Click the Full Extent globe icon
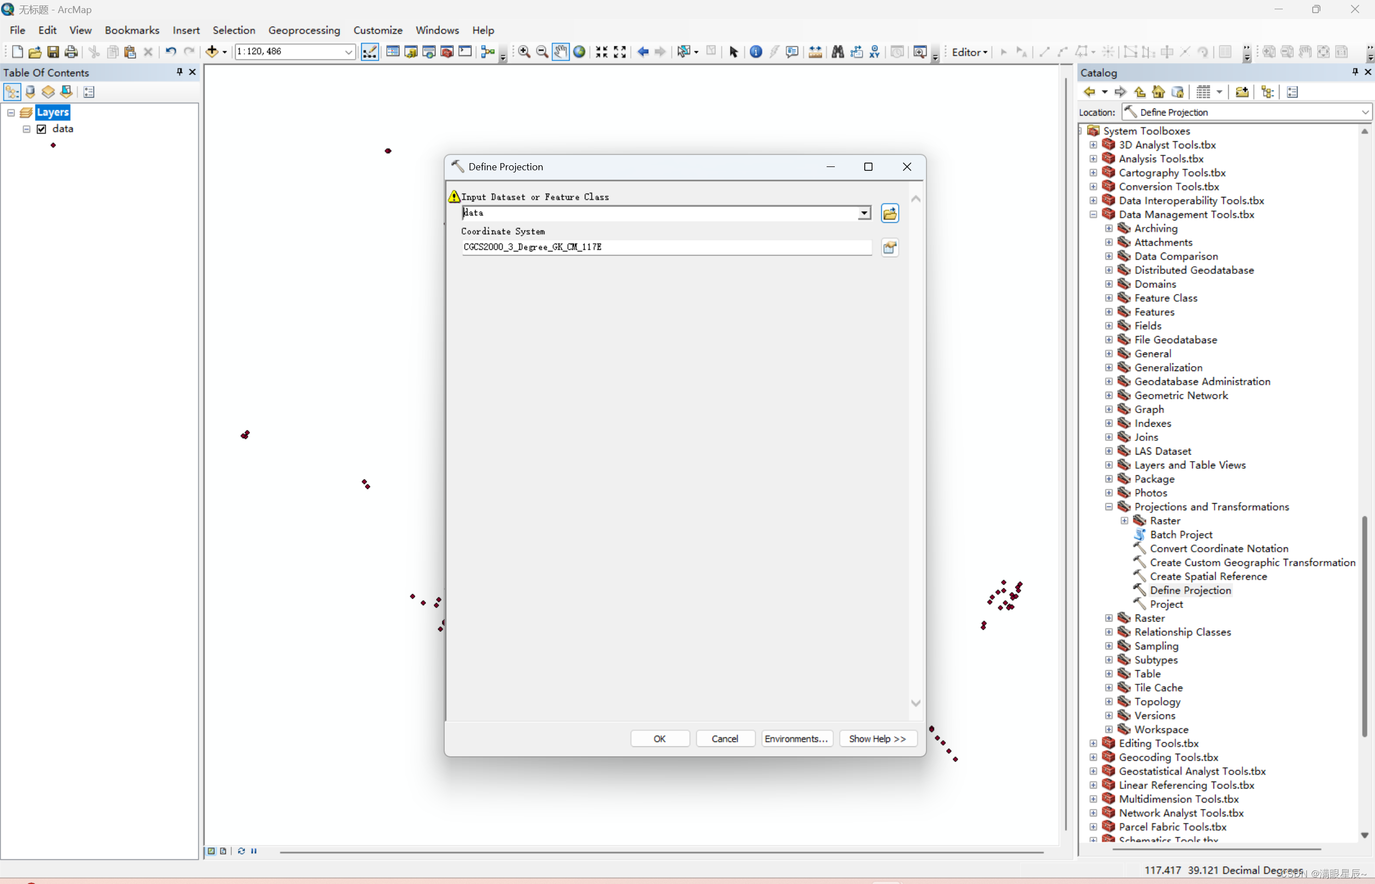Screen dimensions: 1375x884 (579, 52)
